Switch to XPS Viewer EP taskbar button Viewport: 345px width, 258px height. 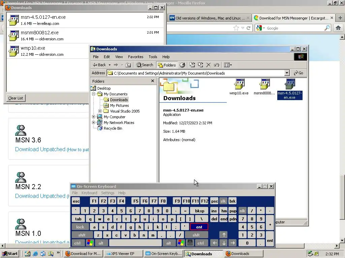point(123,254)
